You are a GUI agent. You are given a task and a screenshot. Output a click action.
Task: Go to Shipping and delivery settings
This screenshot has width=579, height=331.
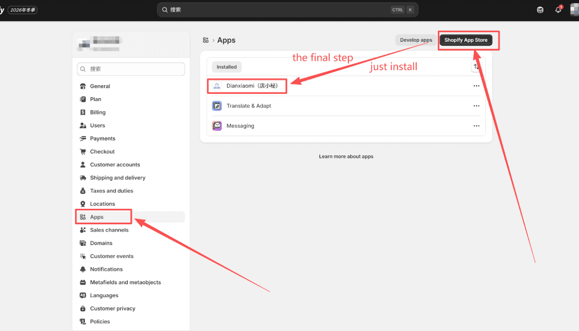click(x=117, y=178)
